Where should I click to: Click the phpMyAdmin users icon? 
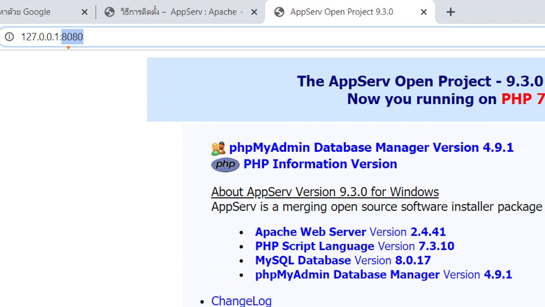point(218,148)
